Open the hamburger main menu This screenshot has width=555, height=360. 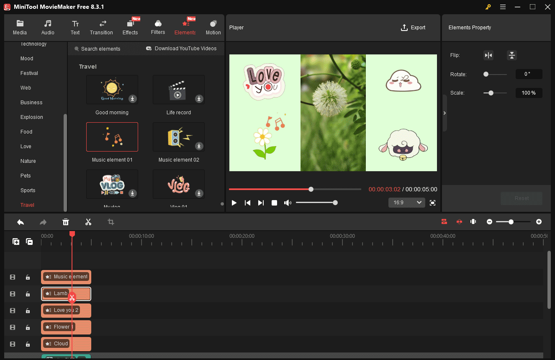(x=503, y=7)
